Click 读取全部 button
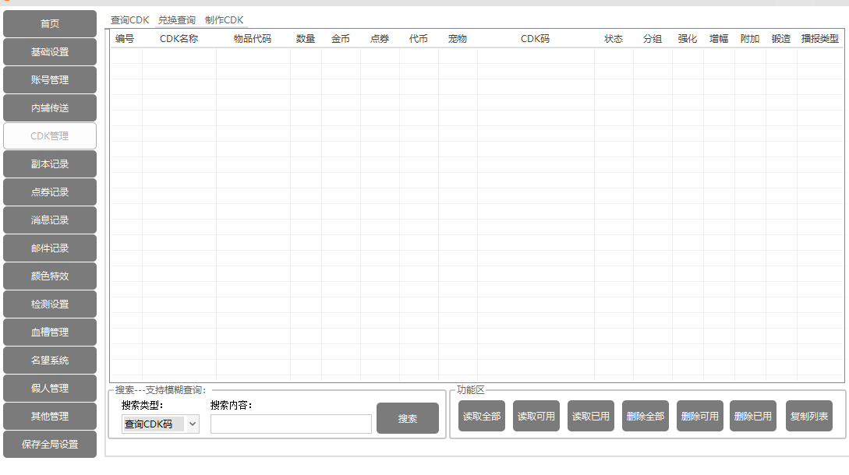This screenshot has width=849, height=475. click(482, 417)
